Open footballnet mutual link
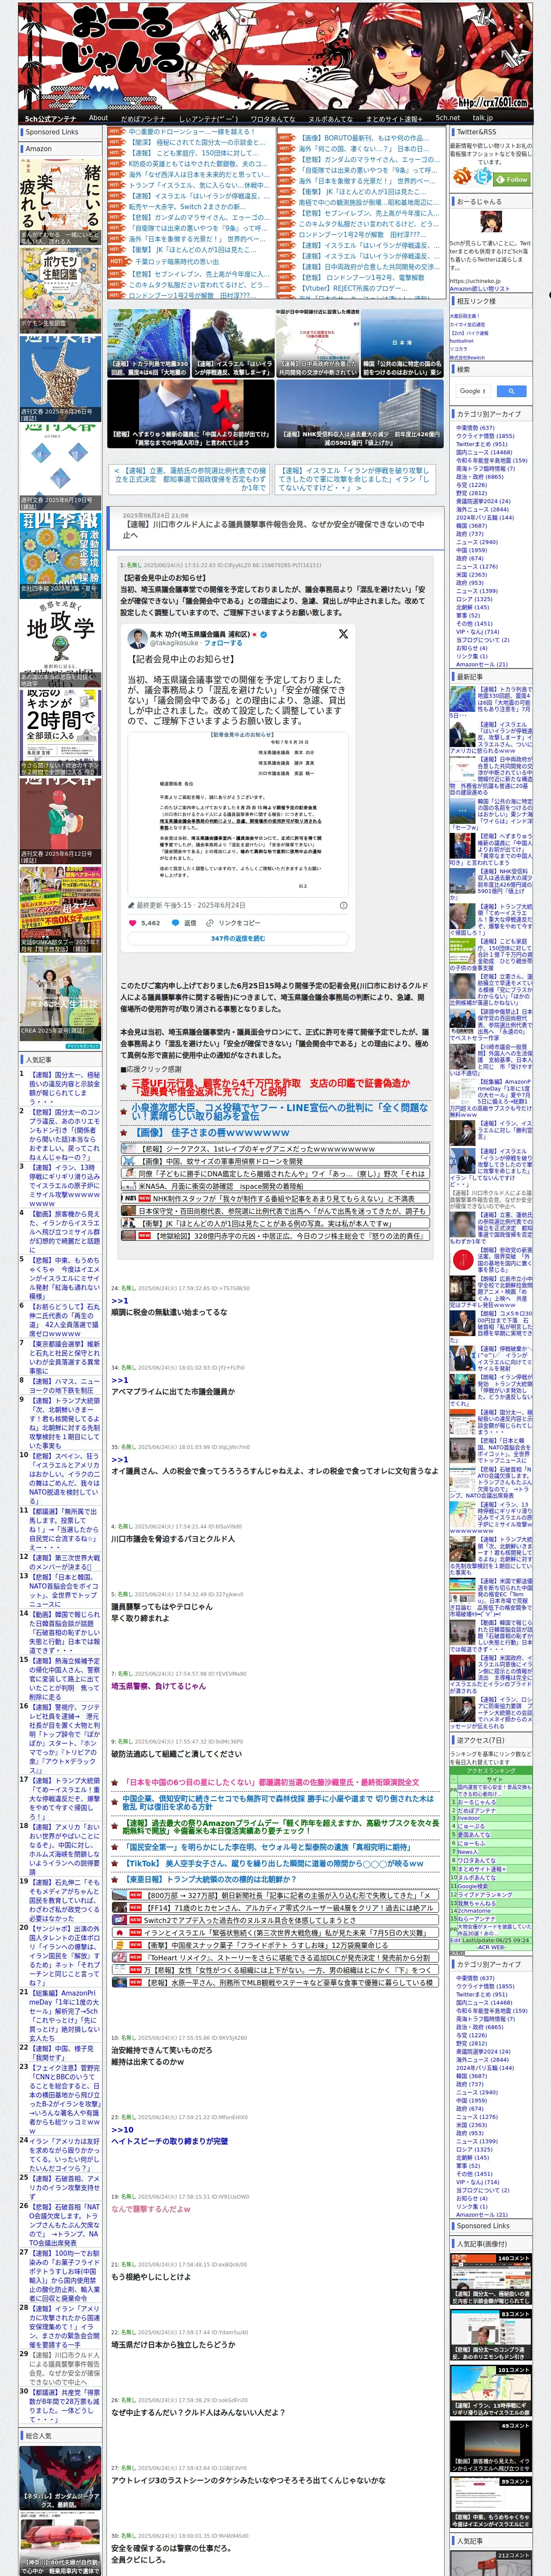Screen dimensions: 551x2576 coord(462,340)
